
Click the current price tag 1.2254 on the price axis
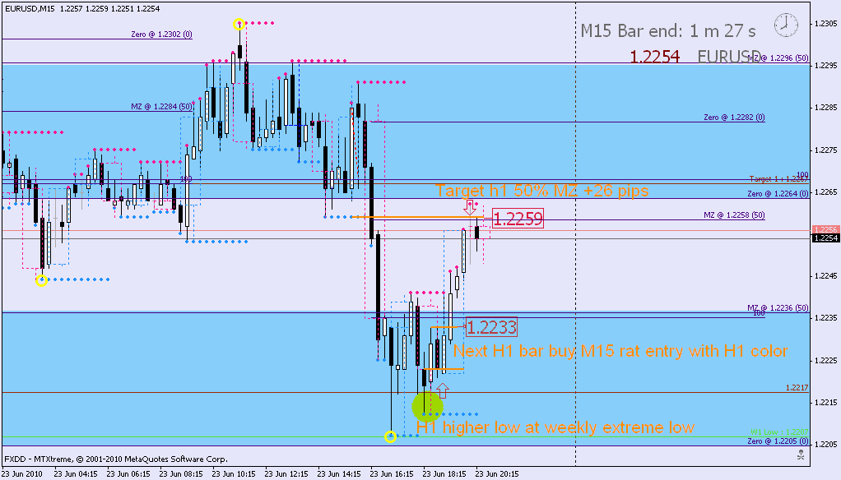tap(825, 238)
